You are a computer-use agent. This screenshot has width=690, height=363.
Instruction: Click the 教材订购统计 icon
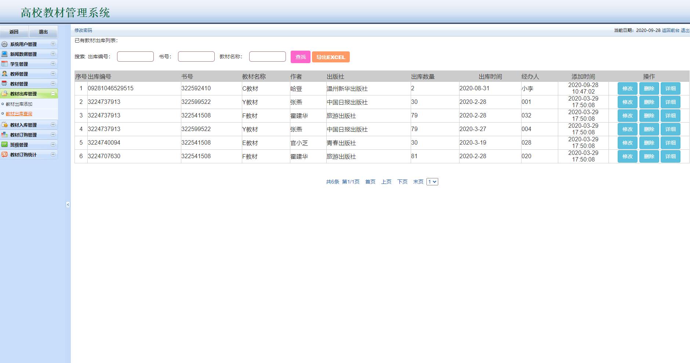click(5, 154)
